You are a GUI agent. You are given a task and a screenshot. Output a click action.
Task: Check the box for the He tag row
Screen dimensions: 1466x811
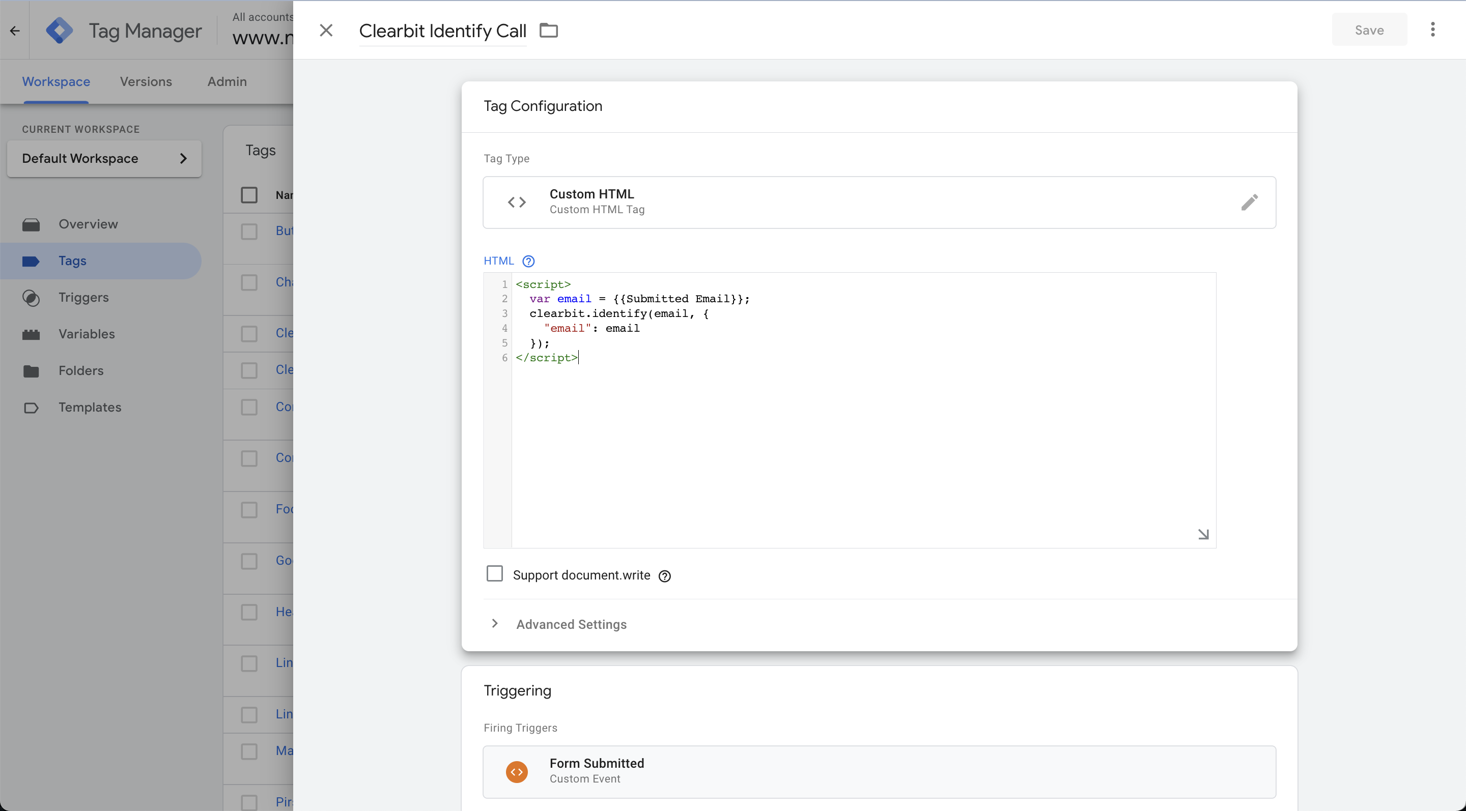tap(249, 612)
